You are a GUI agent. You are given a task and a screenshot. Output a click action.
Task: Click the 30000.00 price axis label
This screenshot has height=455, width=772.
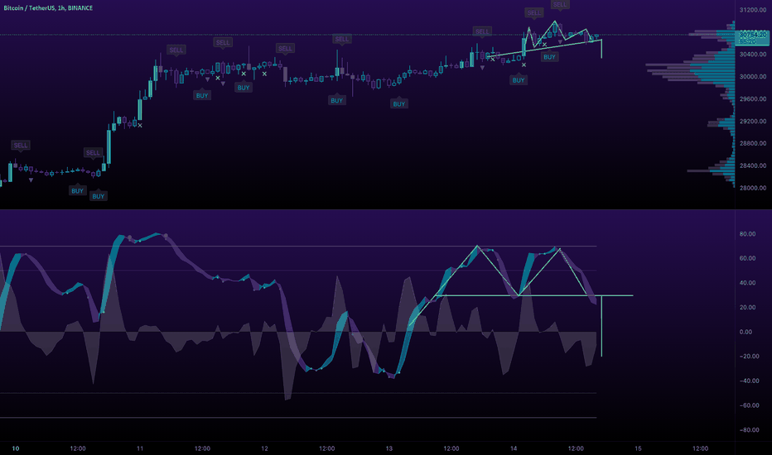click(x=753, y=77)
